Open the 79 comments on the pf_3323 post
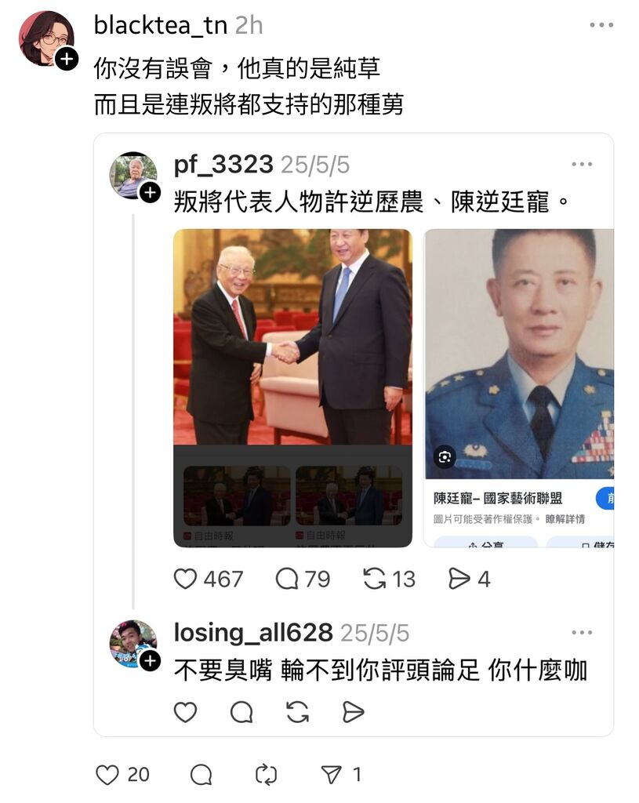The image size is (639, 803). point(287,580)
